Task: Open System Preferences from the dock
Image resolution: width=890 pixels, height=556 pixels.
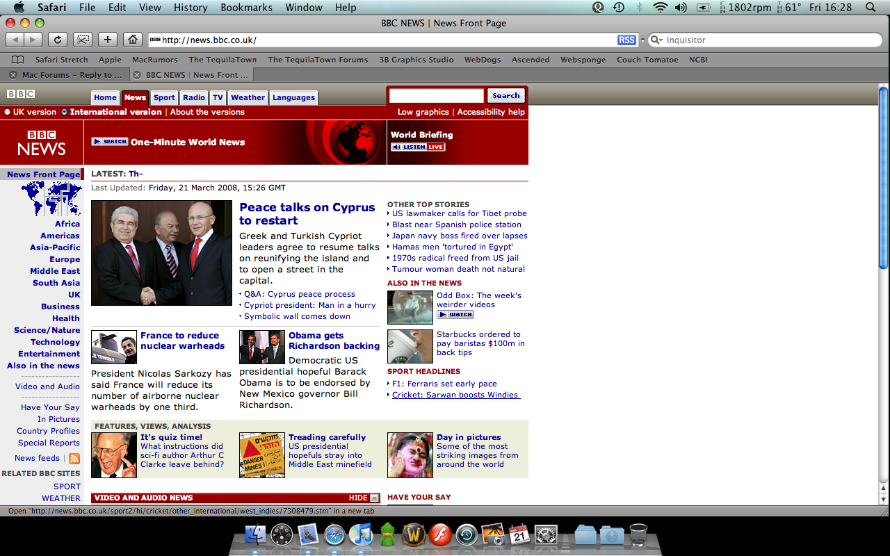Action: pyautogui.click(x=546, y=535)
